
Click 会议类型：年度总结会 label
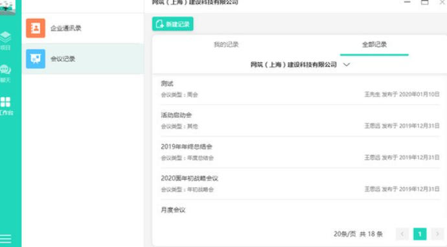click(x=187, y=158)
